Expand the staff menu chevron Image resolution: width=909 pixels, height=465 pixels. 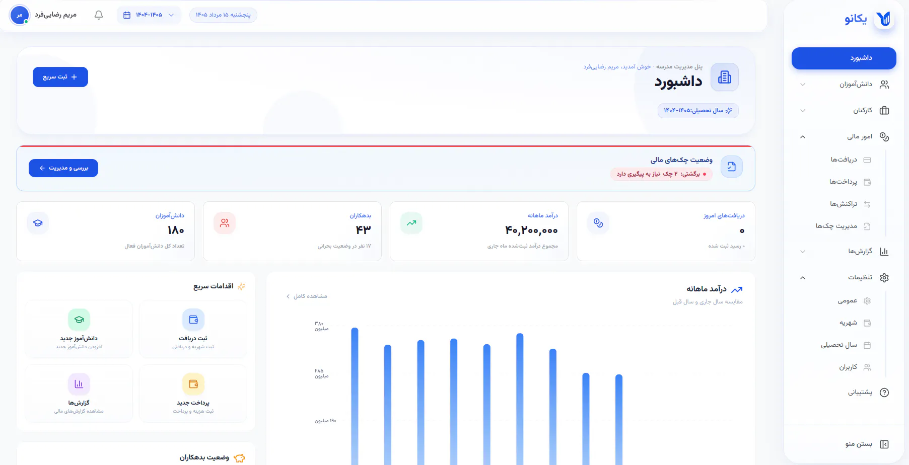(803, 111)
